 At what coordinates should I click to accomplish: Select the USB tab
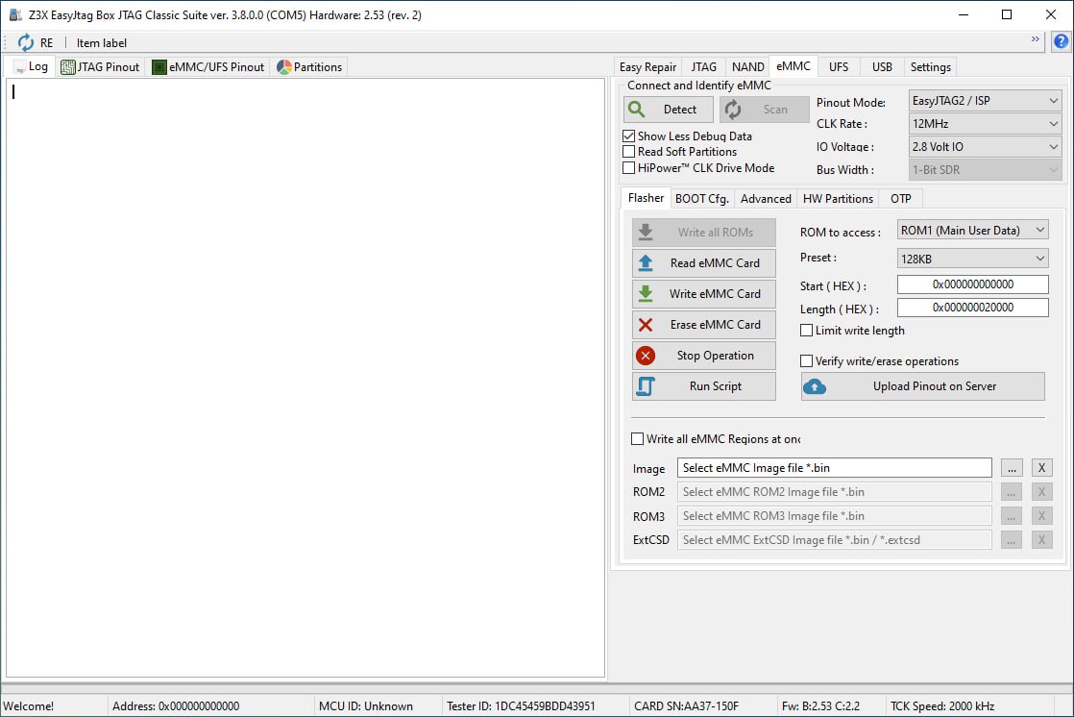882,67
